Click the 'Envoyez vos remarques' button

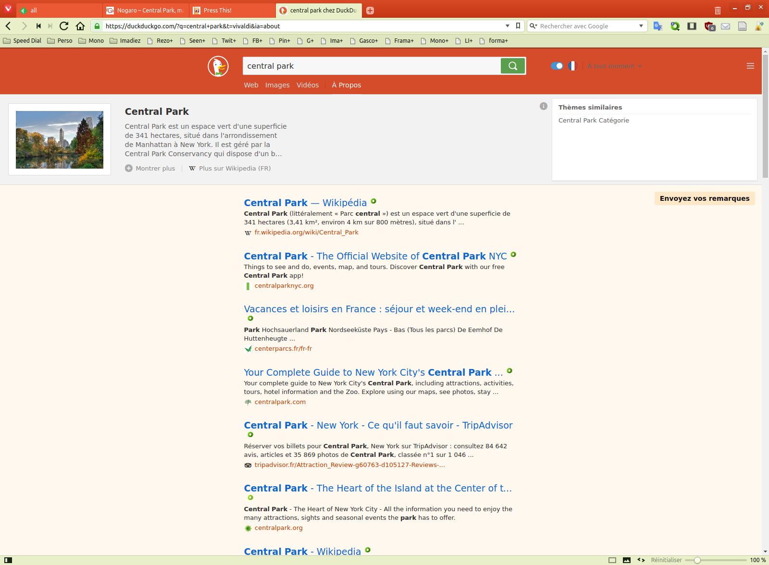pos(705,198)
